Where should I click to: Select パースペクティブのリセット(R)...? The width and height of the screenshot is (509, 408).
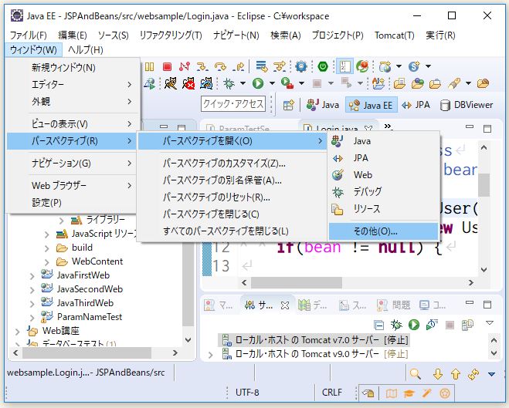(x=232, y=197)
